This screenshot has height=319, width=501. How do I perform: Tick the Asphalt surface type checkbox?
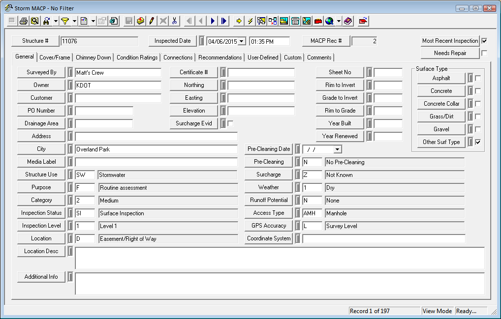pos(478,78)
